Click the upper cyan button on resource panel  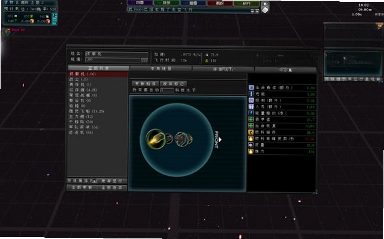click(x=54, y=16)
